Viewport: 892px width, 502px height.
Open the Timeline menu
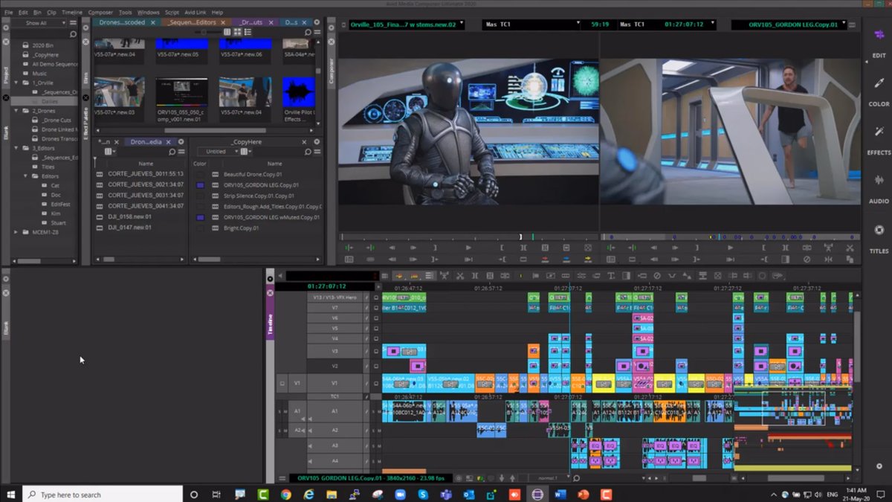(x=72, y=13)
